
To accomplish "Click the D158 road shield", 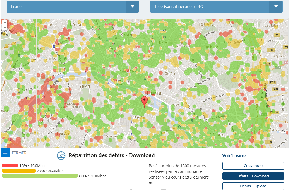I will (269, 142).
